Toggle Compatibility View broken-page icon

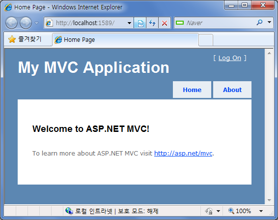coord(140,23)
